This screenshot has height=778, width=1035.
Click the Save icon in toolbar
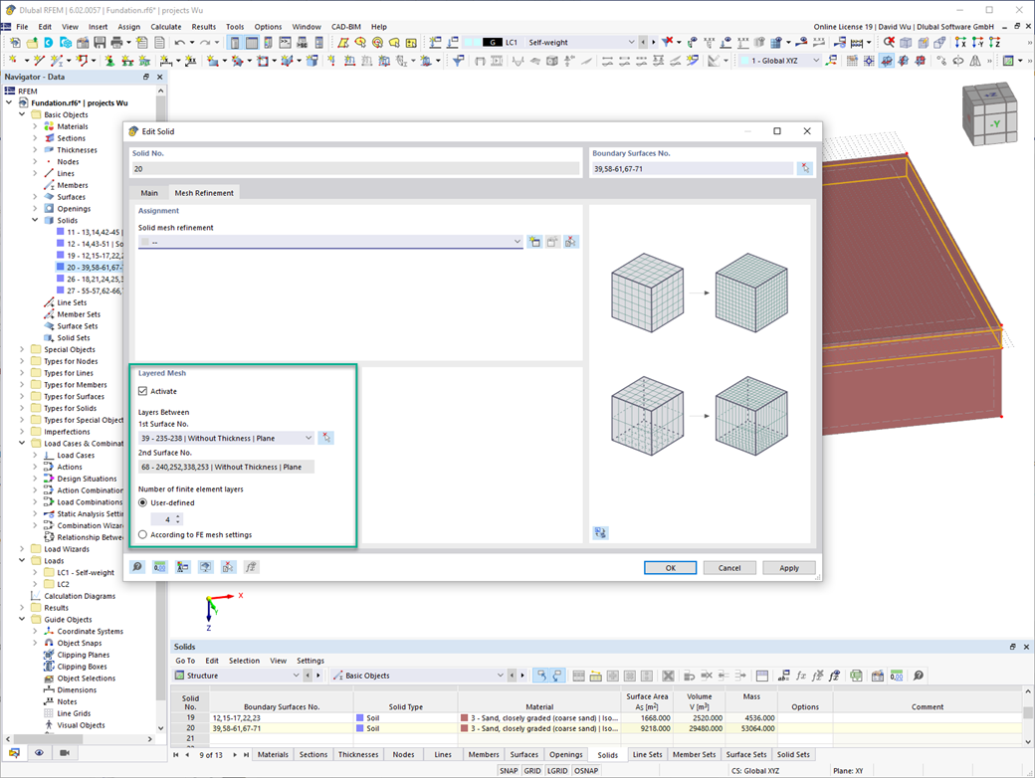click(x=100, y=42)
